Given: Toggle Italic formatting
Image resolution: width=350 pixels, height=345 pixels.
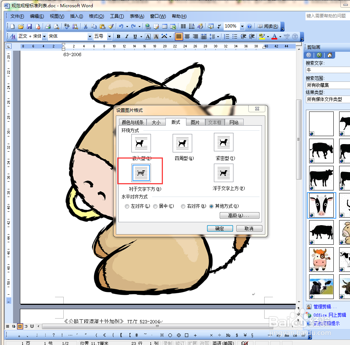Looking at the screenshot, I should point(127,37).
